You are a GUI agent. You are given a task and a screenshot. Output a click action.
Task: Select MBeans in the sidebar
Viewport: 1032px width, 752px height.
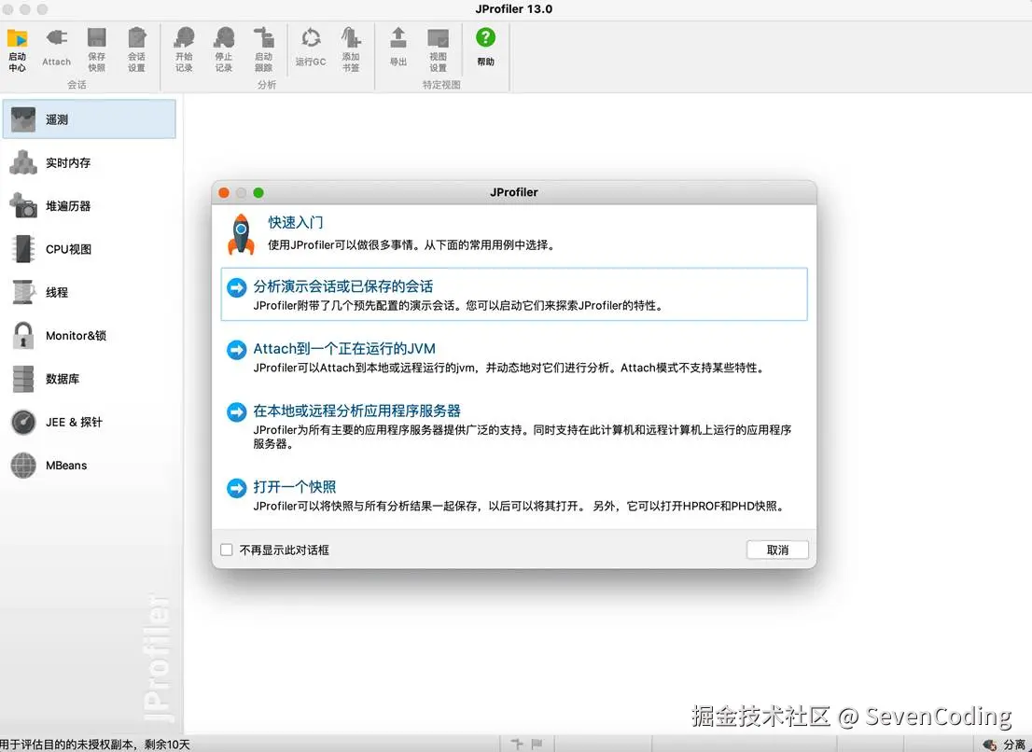click(x=90, y=466)
